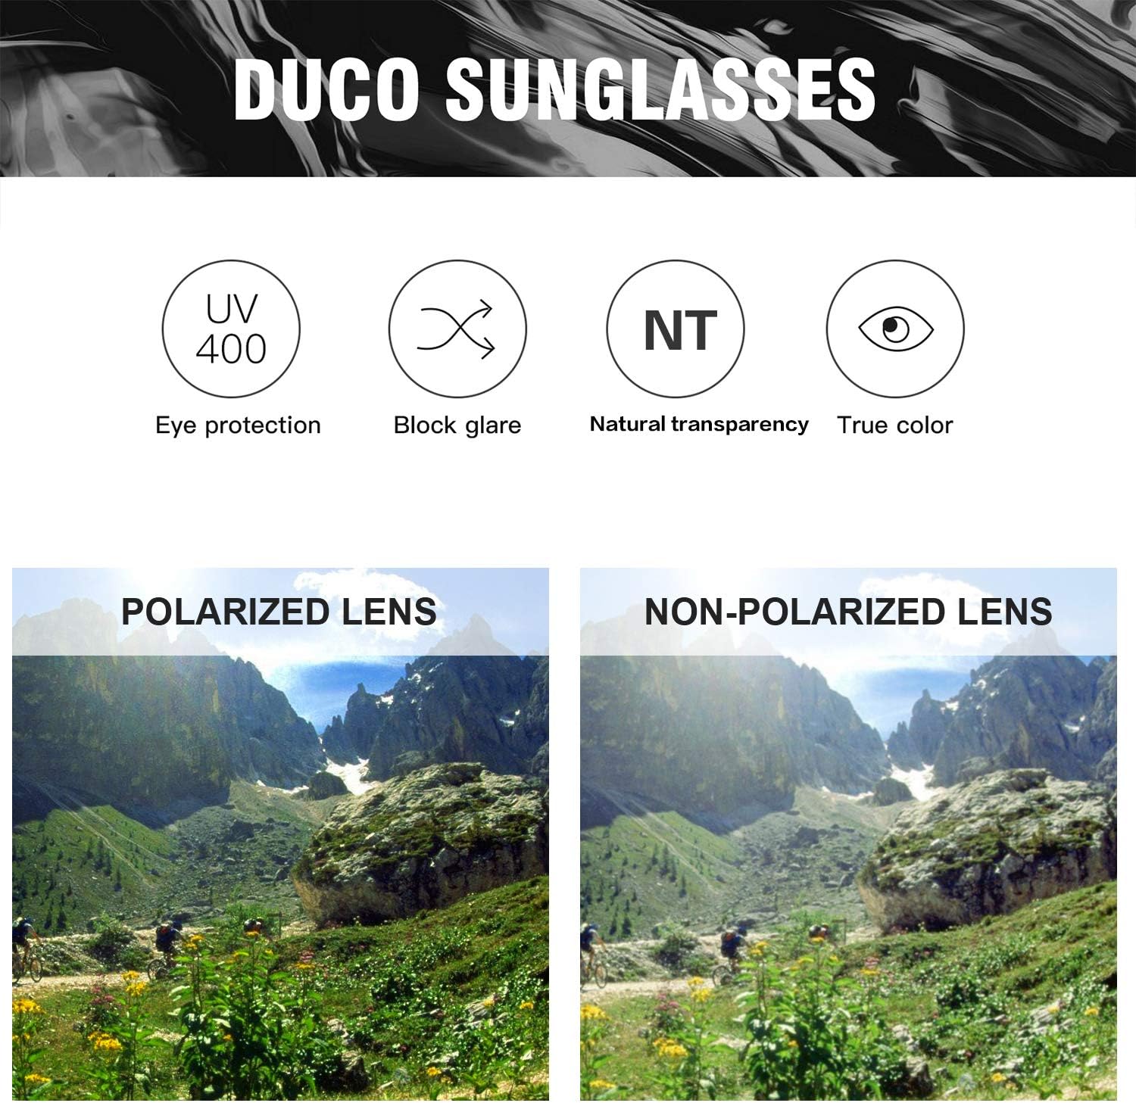Click the NON-POLARIZED LENS heading
The width and height of the screenshot is (1136, 1103).
pos(848,612)
